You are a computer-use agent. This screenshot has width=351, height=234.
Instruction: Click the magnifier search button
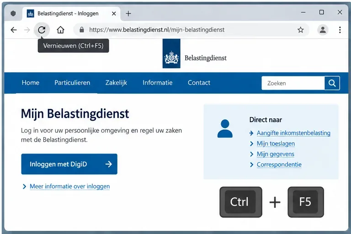[x=332, y=83]
